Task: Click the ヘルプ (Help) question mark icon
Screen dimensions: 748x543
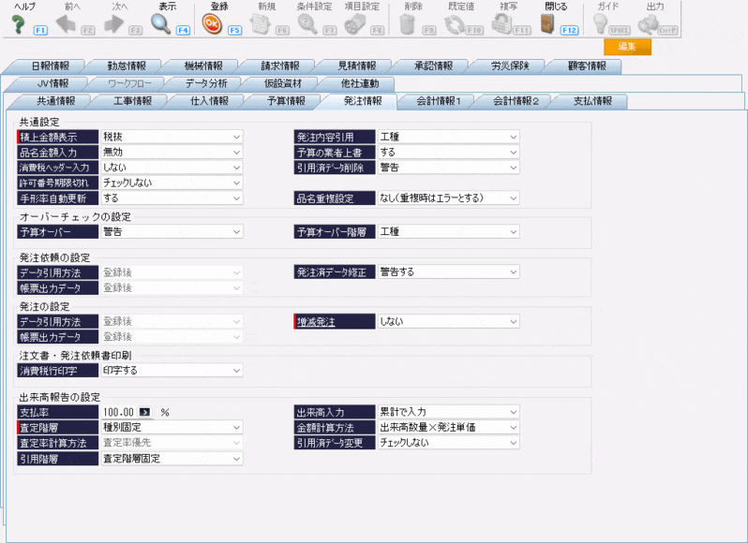Action: coord(17,24)
